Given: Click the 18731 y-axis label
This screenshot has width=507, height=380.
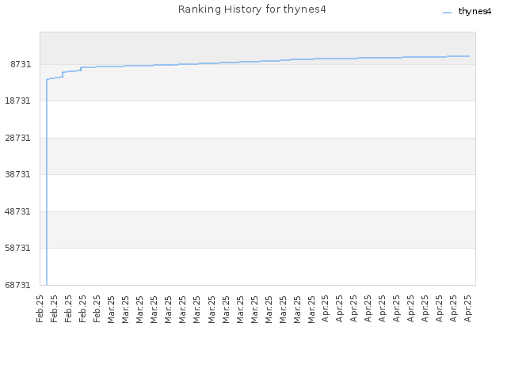Looking at the screenshot, I should point(17,101).
